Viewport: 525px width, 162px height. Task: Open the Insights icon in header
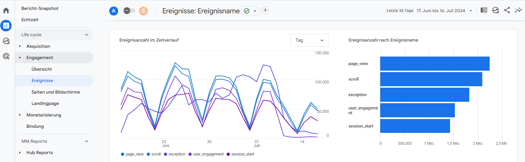click(496, 10)
